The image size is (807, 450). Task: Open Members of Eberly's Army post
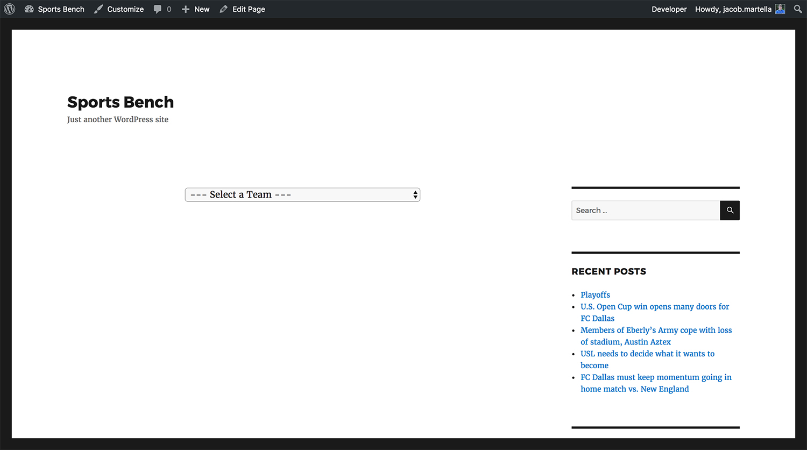[x=656, y=331]
